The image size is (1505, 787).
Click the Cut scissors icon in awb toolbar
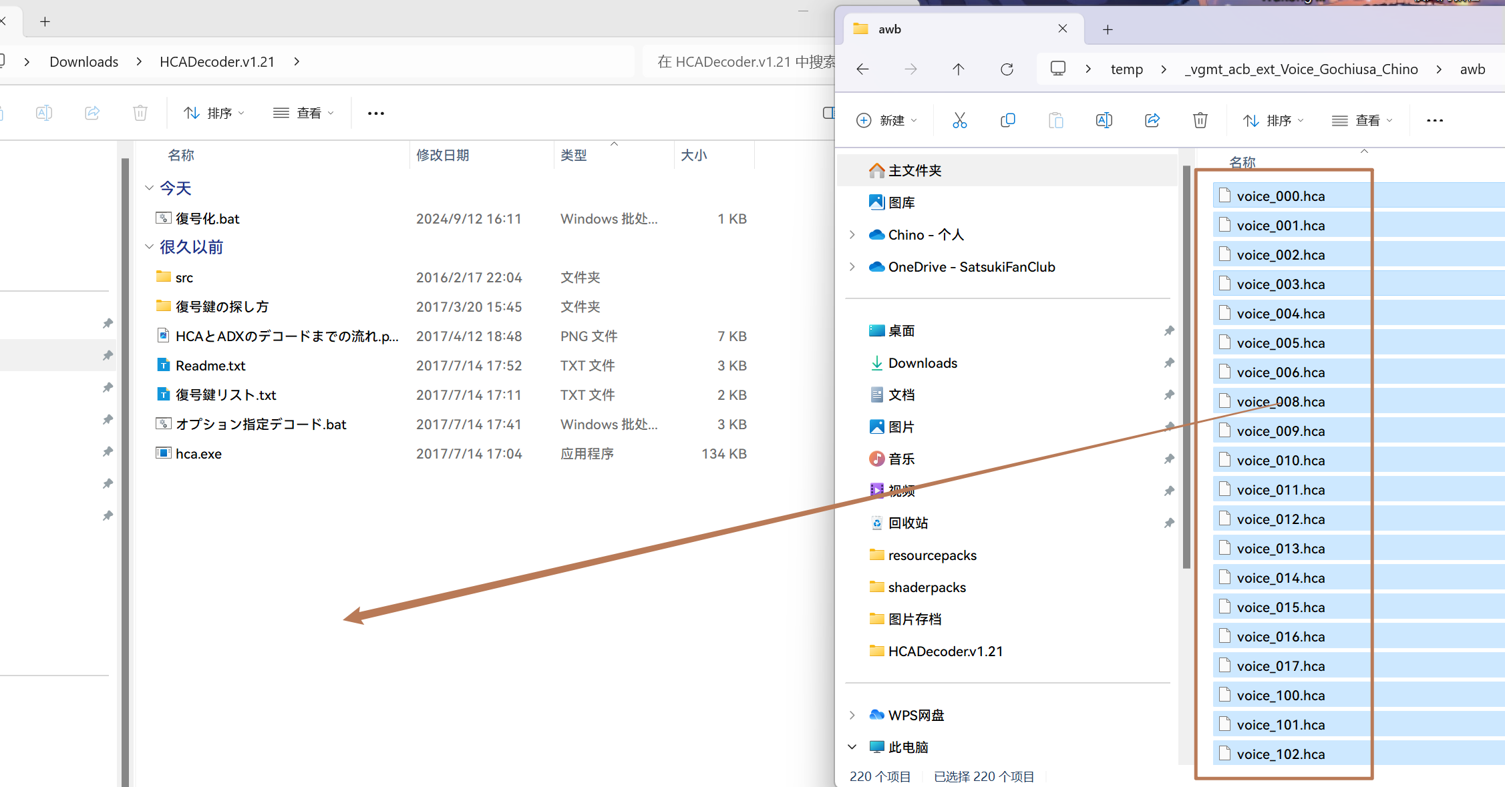959,120
